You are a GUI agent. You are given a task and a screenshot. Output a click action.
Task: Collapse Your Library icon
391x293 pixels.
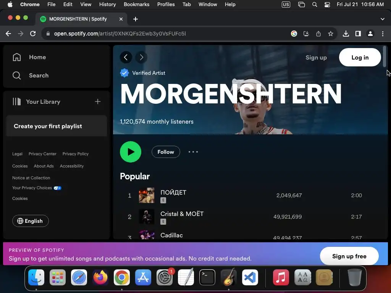coord(17,101)
